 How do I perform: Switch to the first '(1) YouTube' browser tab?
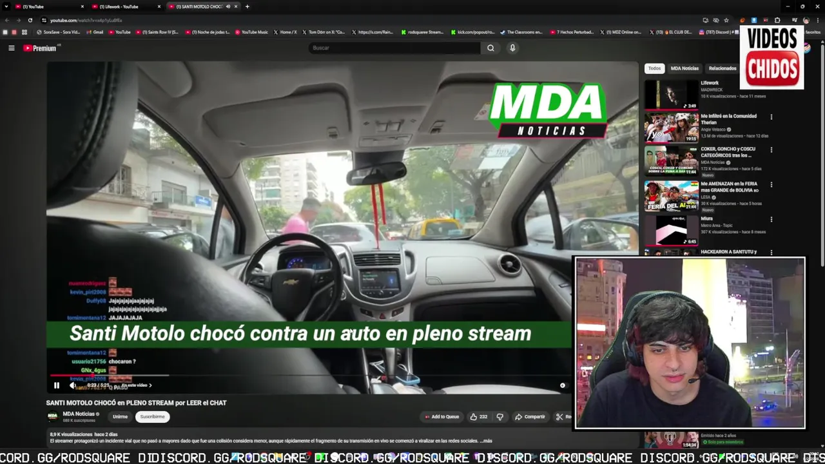pyautogui.click(x=48, y=6)
